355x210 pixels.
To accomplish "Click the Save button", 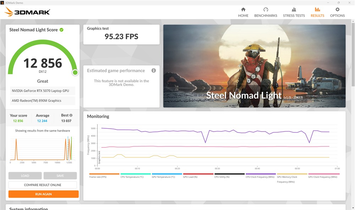I will (60, 176).
